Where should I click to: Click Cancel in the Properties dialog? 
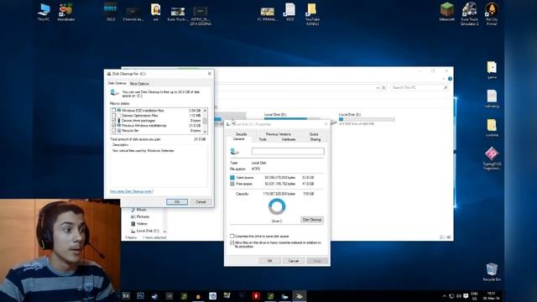tap(293, 261)
